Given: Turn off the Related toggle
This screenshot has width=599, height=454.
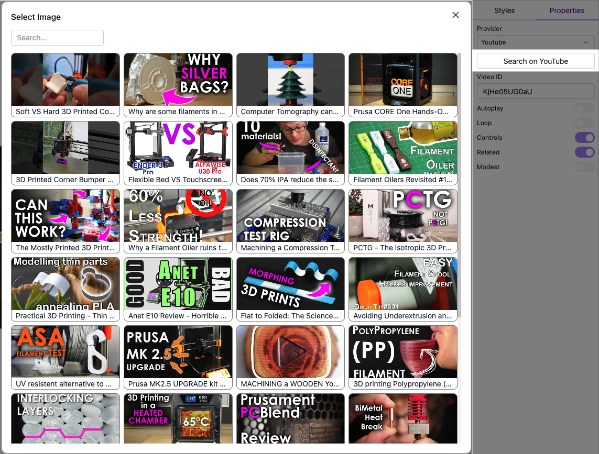Looking at the screenshot, I should click(584, 152).
